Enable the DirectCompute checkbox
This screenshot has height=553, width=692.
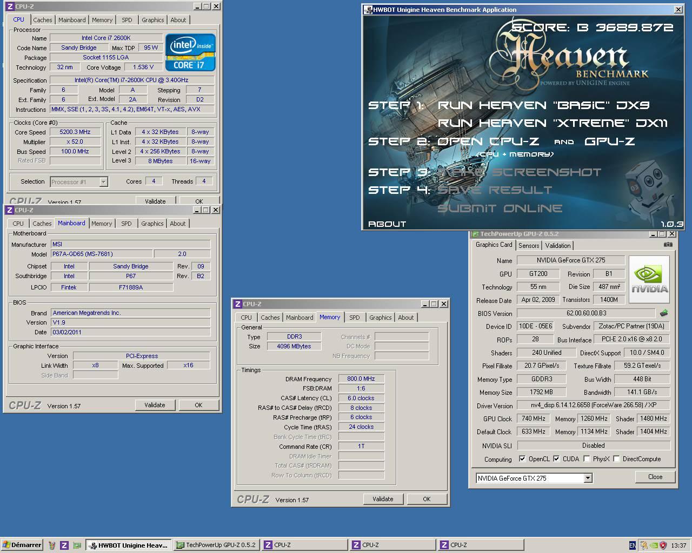616,459
